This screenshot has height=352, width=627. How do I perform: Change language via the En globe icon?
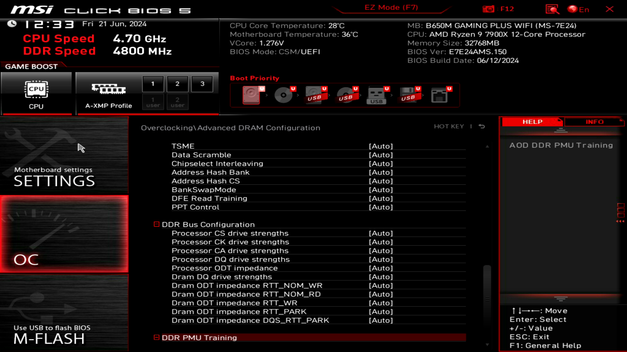(575, 9)
